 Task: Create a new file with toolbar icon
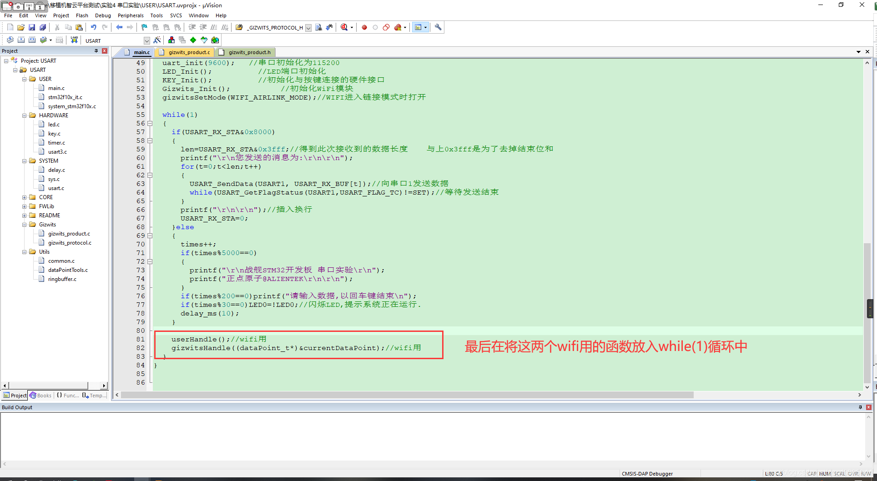point(10,27)
